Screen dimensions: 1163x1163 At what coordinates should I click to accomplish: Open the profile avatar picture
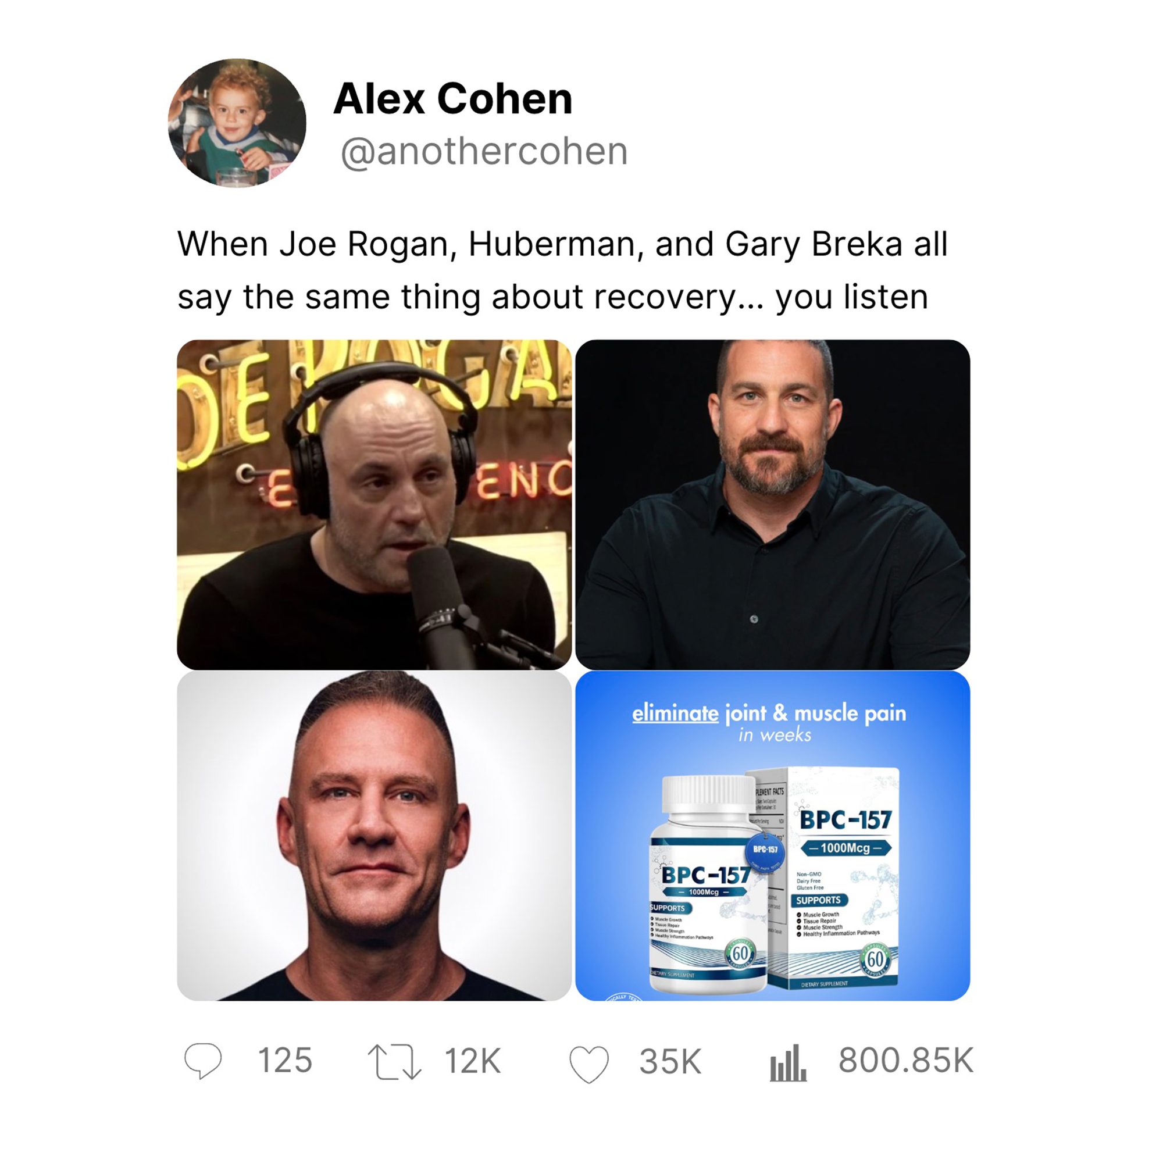click(237, 123)
